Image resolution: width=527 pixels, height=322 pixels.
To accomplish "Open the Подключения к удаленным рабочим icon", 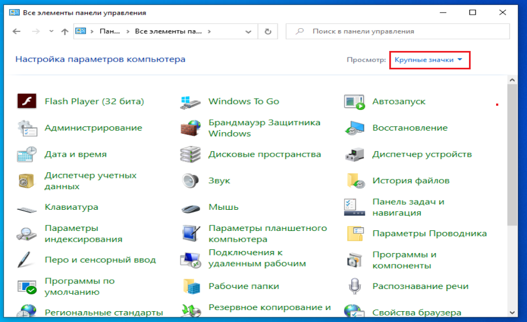I will pyautogui.click(x=191, y=260).
